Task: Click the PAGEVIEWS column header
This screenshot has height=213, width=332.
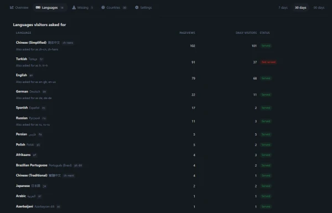Action: tap(187, 33)
